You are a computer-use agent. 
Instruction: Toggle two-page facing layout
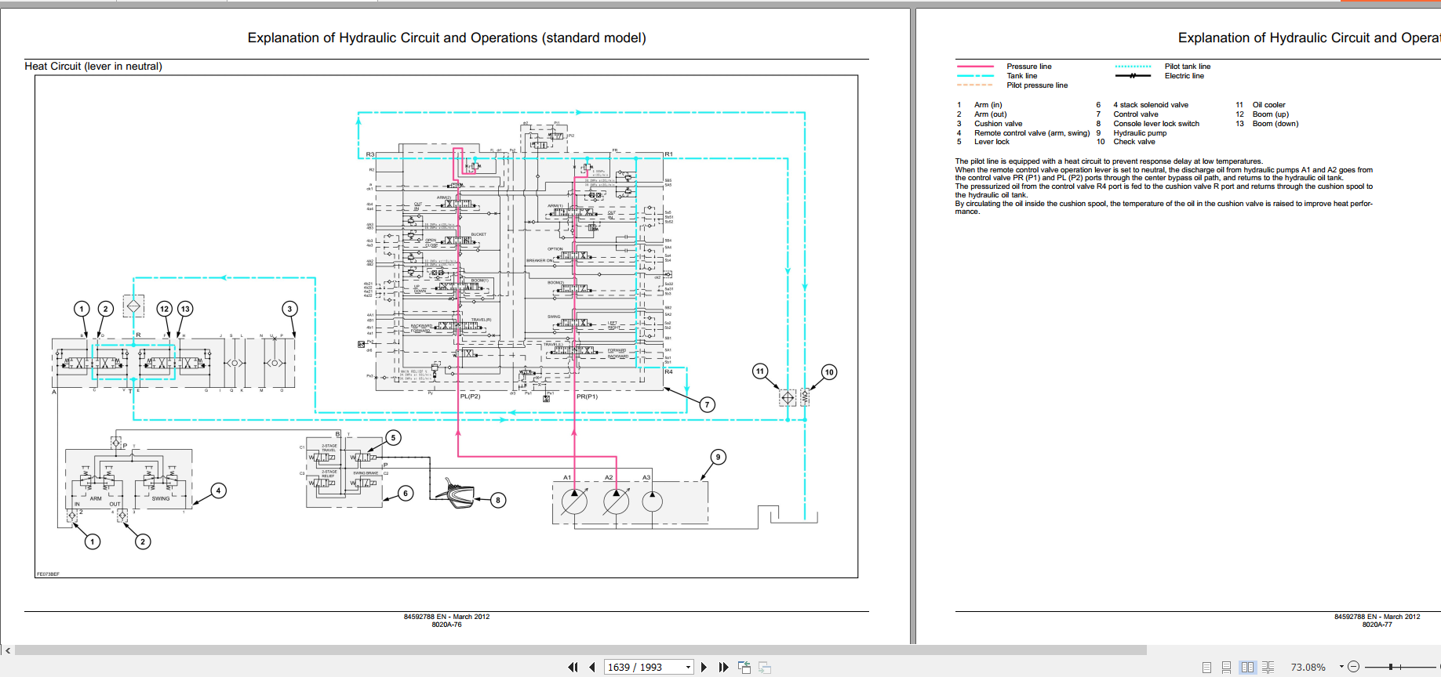click(x=1247, y=668)
